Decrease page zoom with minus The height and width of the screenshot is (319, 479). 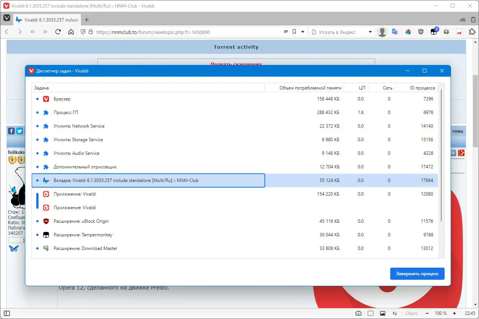click(x=427, y=313)
